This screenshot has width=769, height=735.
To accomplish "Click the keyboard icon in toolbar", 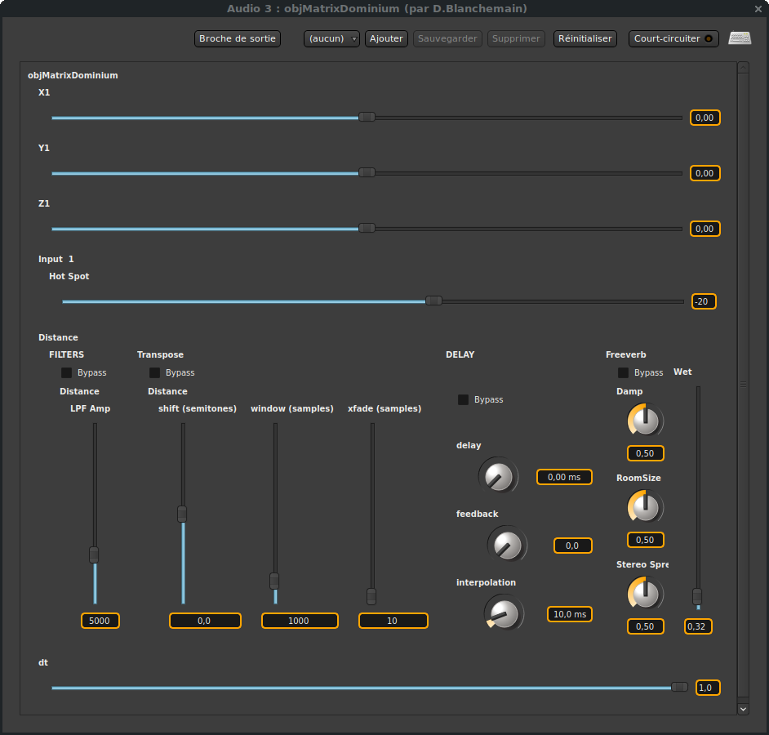I will [x=740, y=38].
